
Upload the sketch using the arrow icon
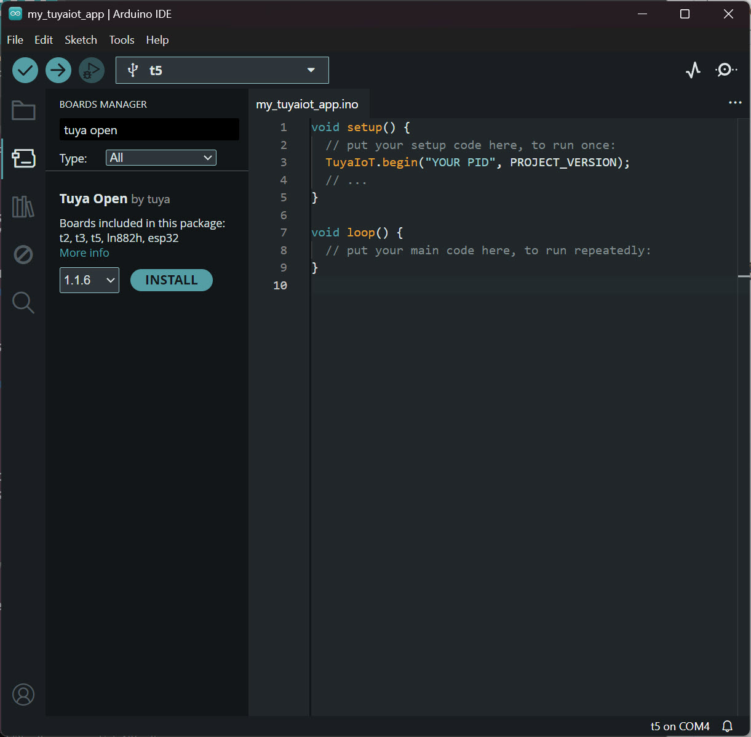58,70
